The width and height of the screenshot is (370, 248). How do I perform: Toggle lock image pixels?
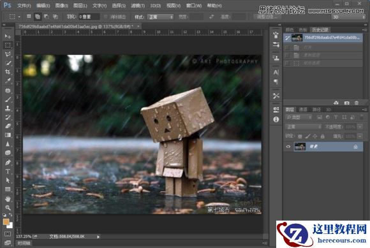(307, 136)
